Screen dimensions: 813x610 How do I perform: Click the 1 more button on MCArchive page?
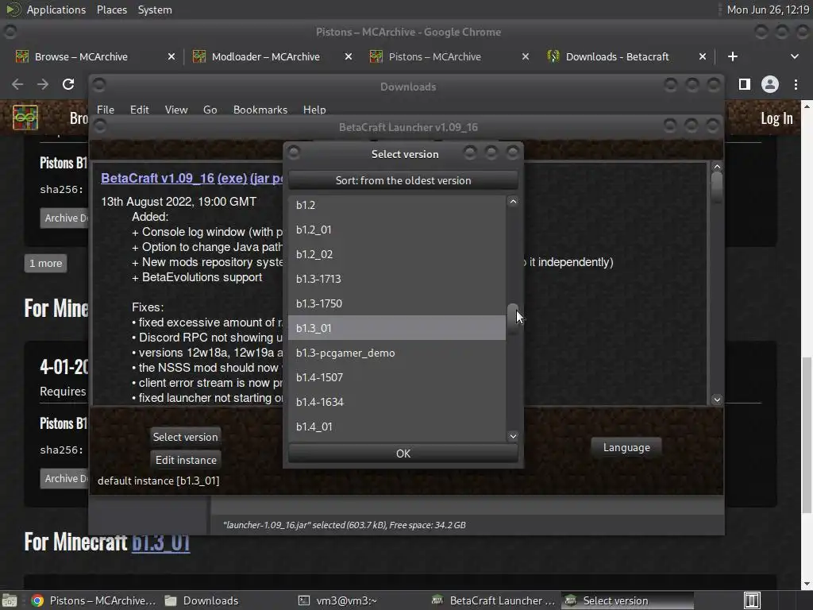pyautogui.click(x=45, y=263)
